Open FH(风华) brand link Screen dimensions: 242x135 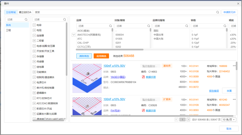(x=116, y=111)
